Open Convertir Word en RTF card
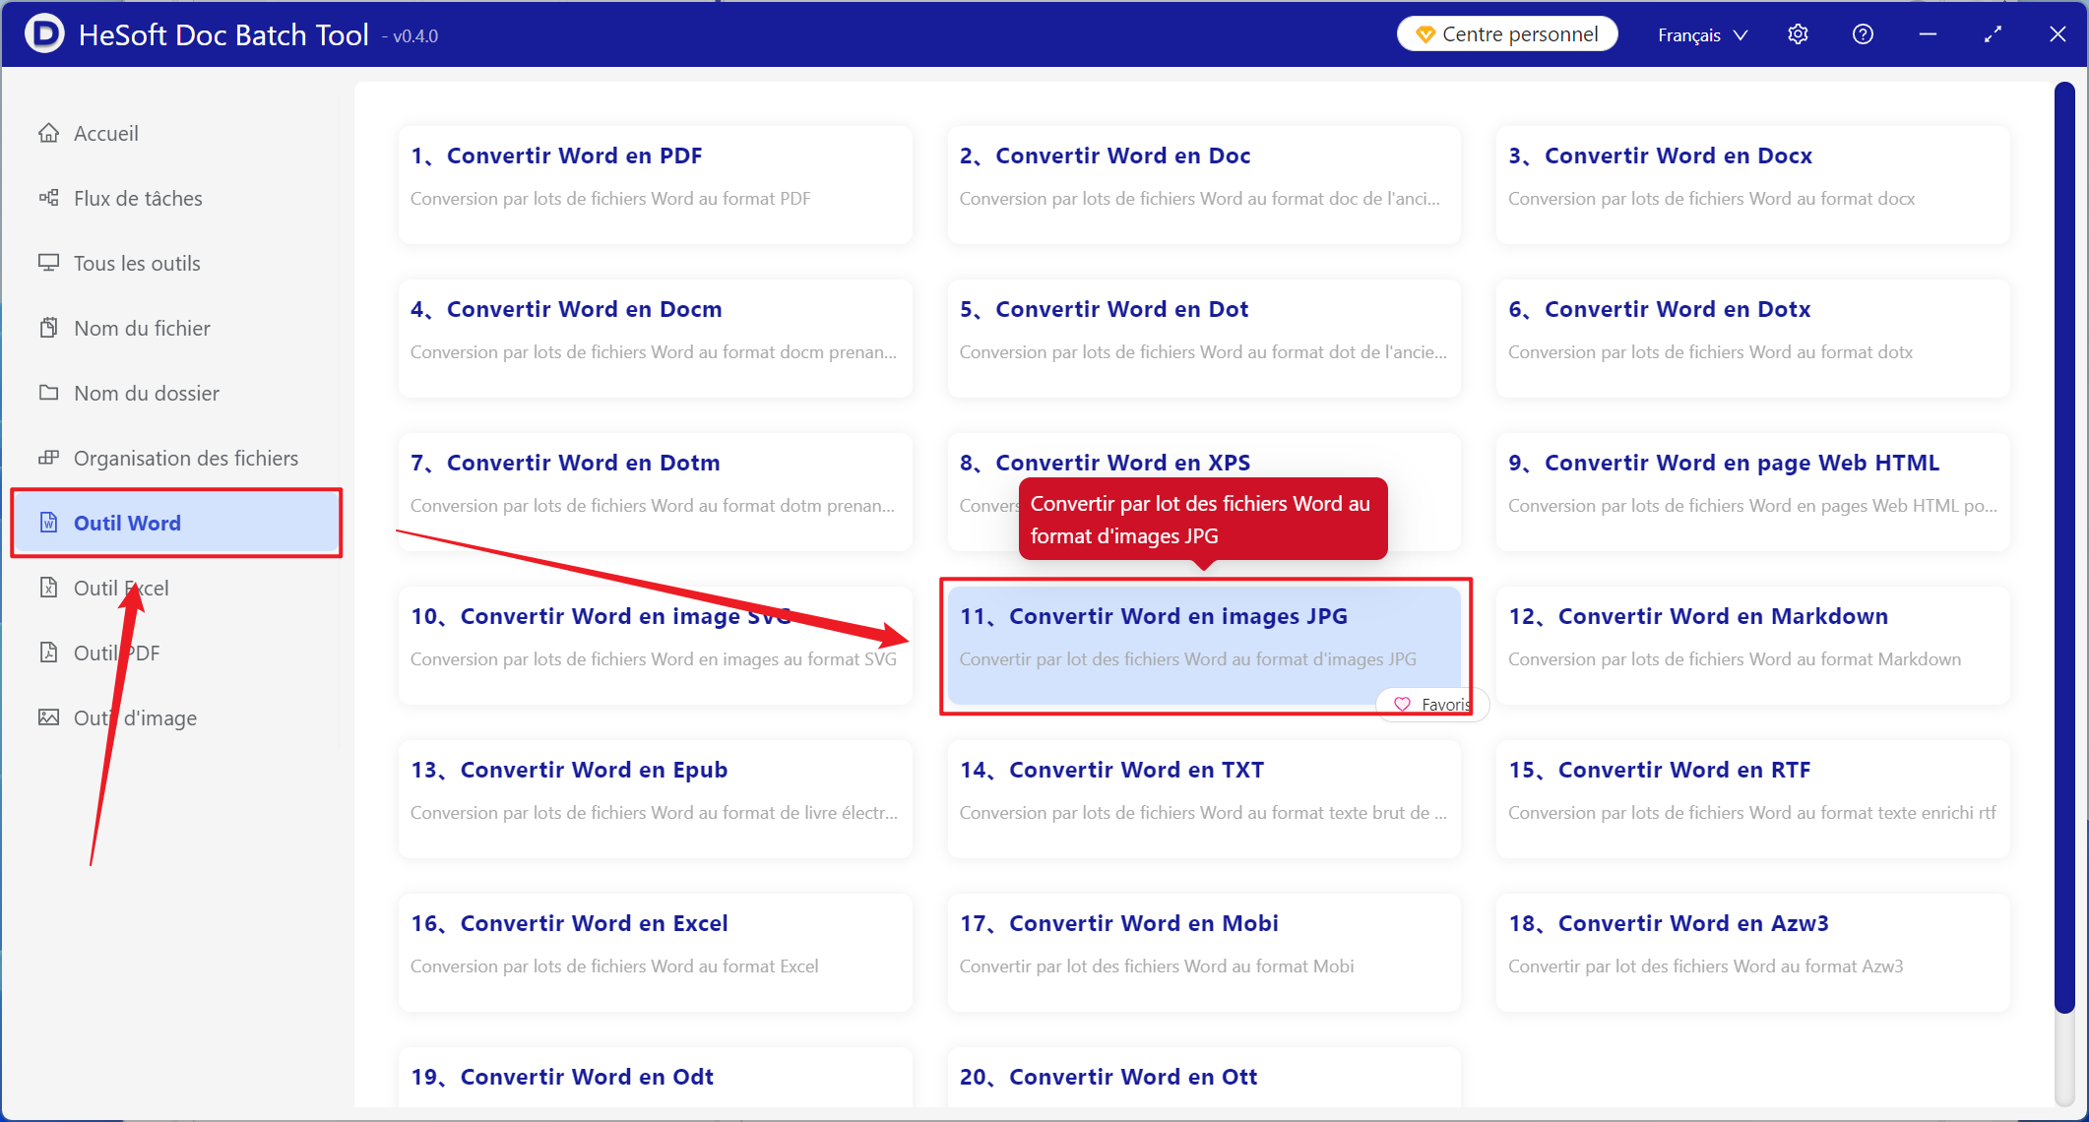Image resolution: width=2089 pixels, height=1122 pixels. point(1752,798)
